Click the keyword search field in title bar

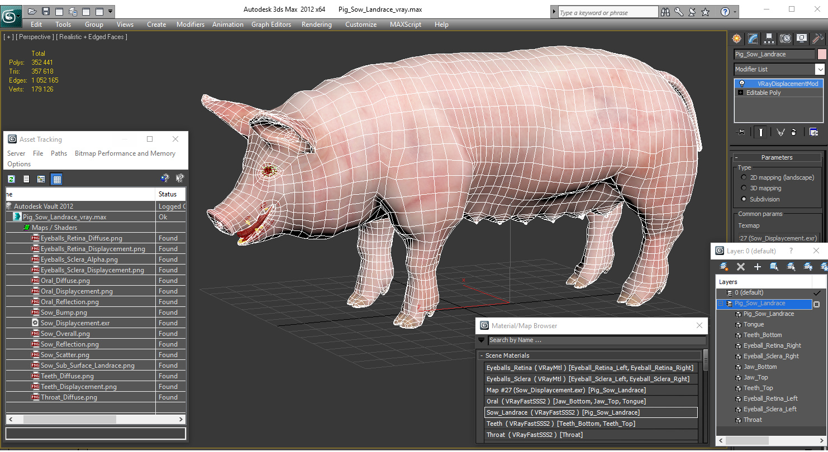point(608,12)
